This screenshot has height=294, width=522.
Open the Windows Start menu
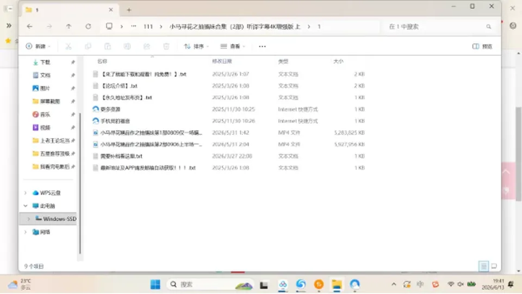(155, 284)
